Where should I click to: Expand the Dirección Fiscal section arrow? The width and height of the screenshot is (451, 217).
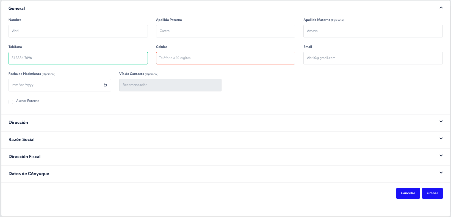coord(441,156)
